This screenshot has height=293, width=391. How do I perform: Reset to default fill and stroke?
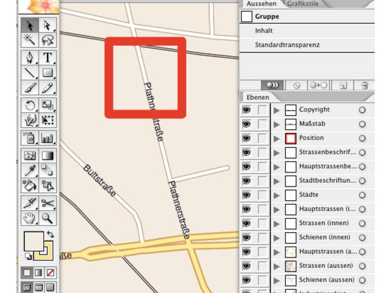[28, 256]
